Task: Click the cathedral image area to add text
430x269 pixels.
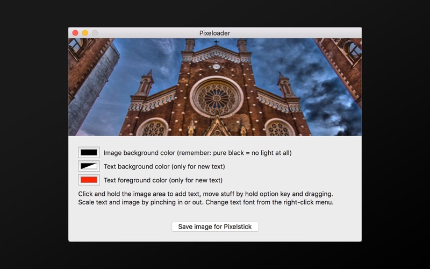Action: pyautogui.click(x=215, y=87)
